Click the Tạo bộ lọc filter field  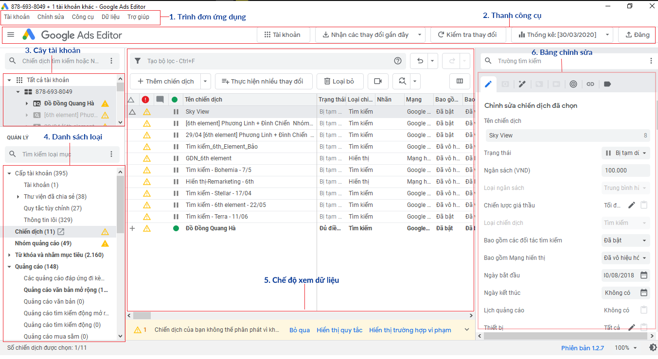click(263, 61)
